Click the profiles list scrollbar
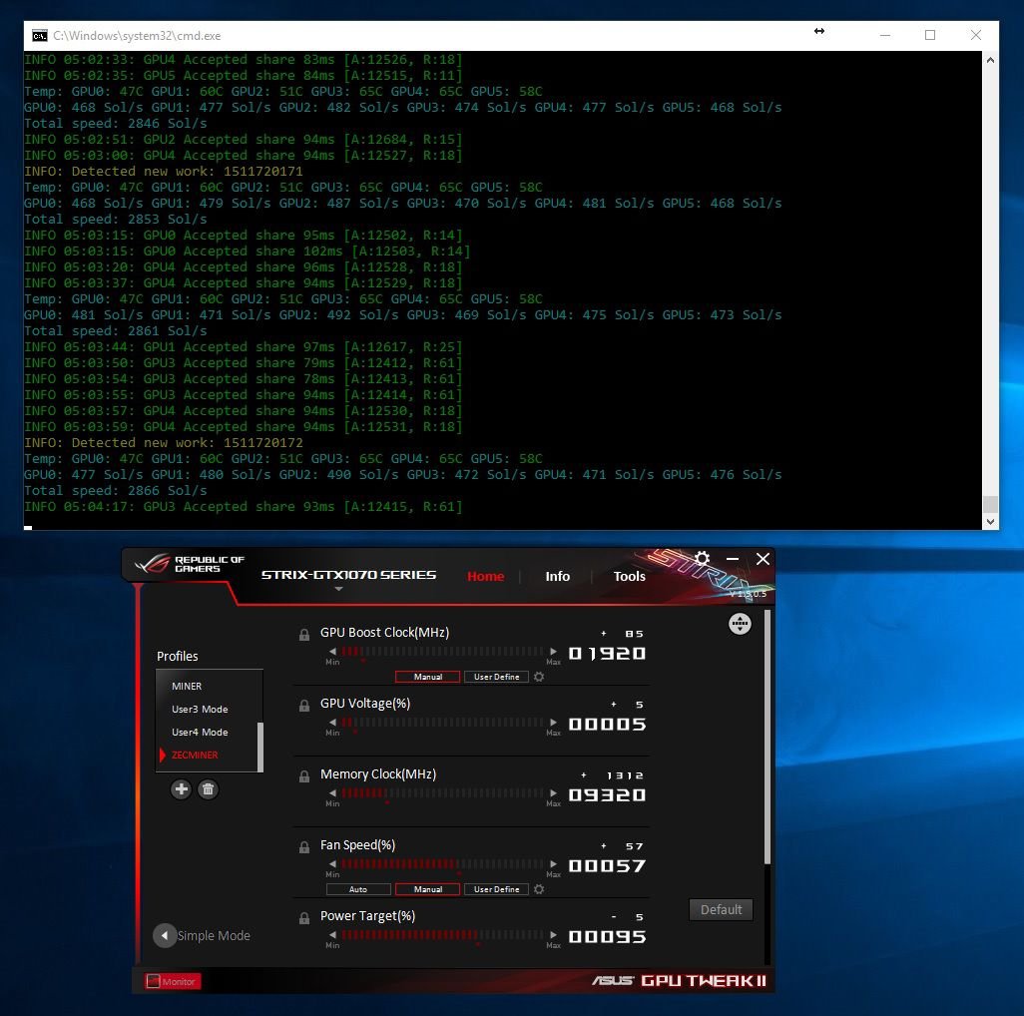The width and height of the screenshot is (1024, 1016). click(260, 747)
